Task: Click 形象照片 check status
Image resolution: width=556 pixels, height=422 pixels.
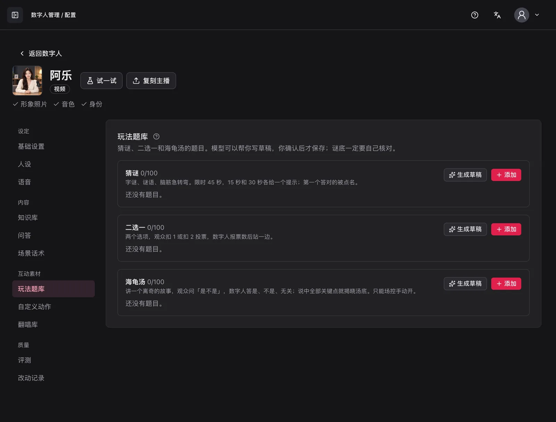Action: coord(30,104)
